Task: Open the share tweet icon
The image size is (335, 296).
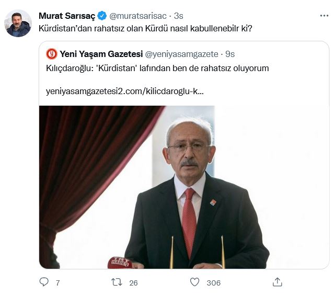Action: pyautogui.click(x=277, y=282)
